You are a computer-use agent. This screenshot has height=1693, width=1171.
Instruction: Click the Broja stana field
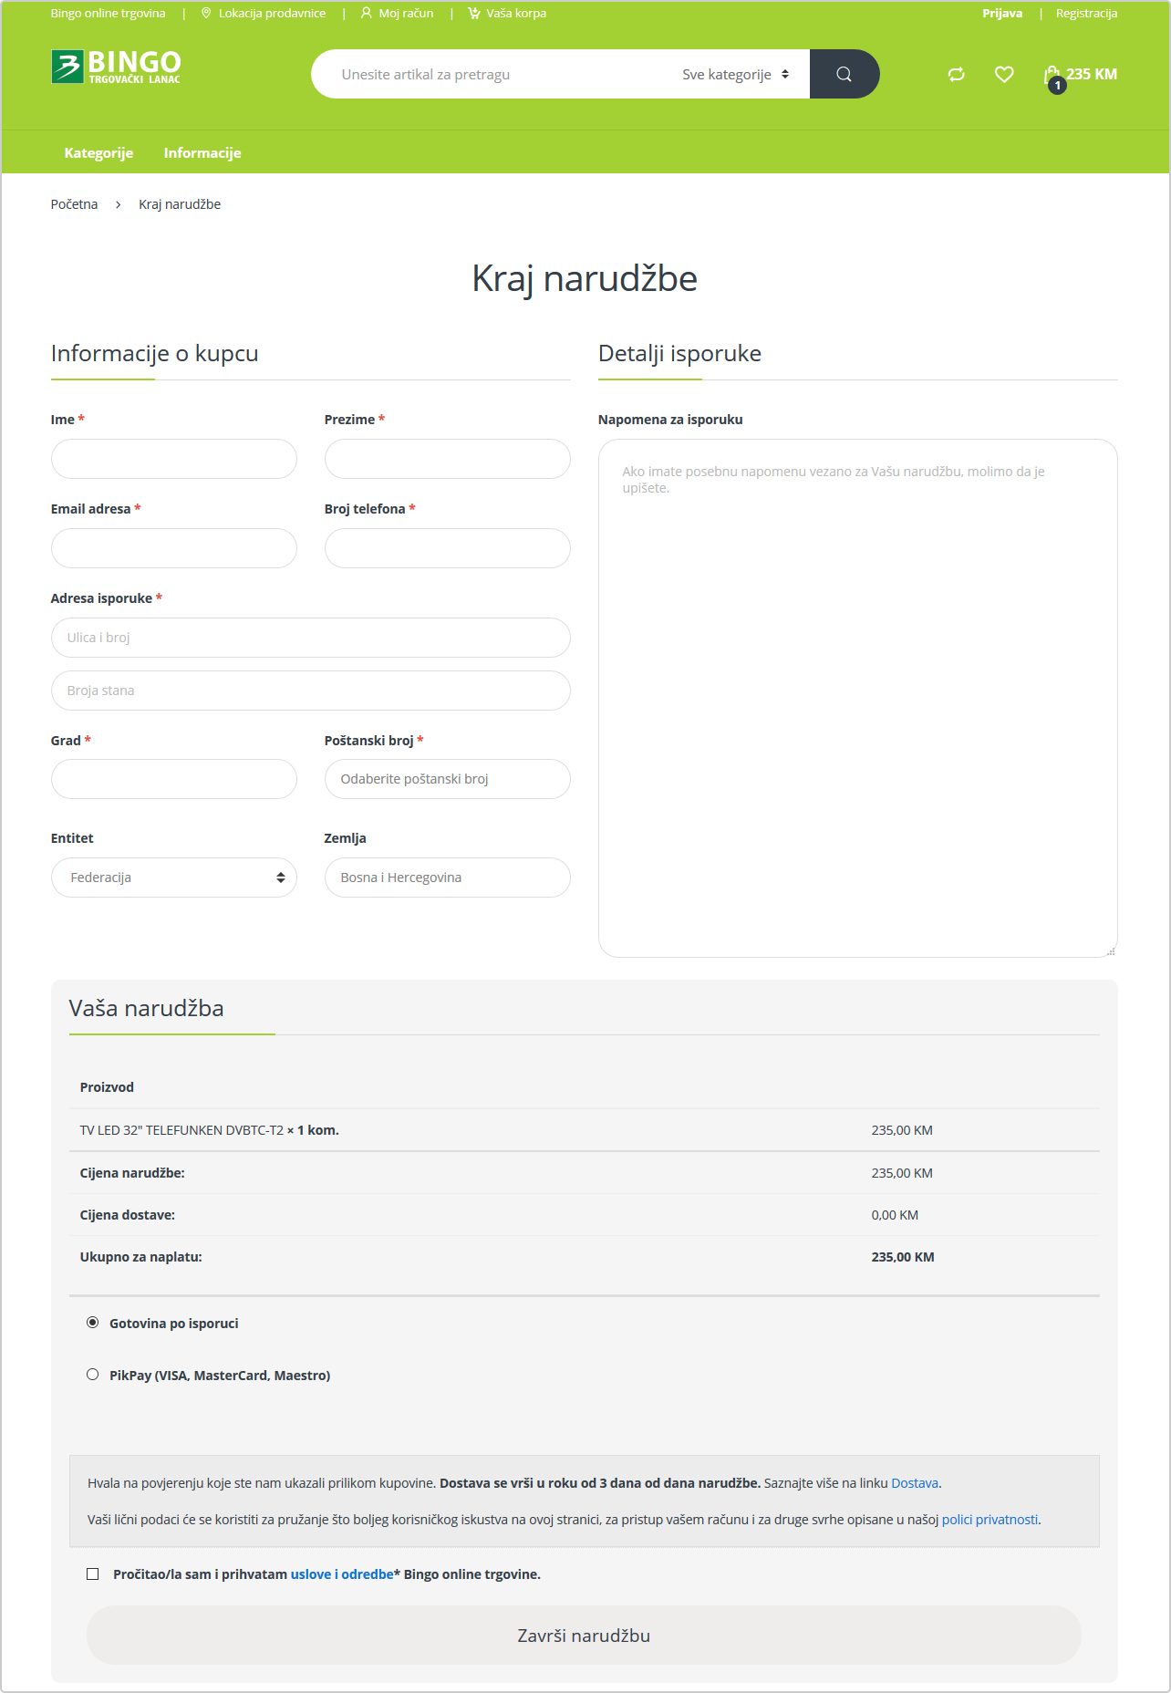coord(311,691)
